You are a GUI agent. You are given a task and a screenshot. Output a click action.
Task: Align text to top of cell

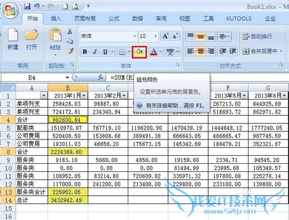[x=190, y=36]
